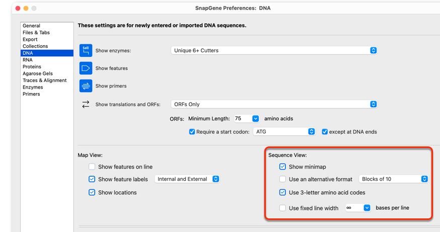The image size is (440, 232).
Task: Click the translations and ORFs arrows icon
Action: tap(86, 104)
